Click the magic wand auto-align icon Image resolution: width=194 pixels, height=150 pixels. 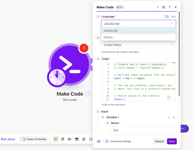(63, 139)
